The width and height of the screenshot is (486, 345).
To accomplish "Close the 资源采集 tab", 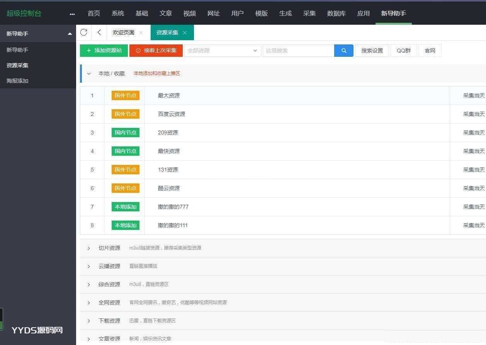I will pos(185,33).
